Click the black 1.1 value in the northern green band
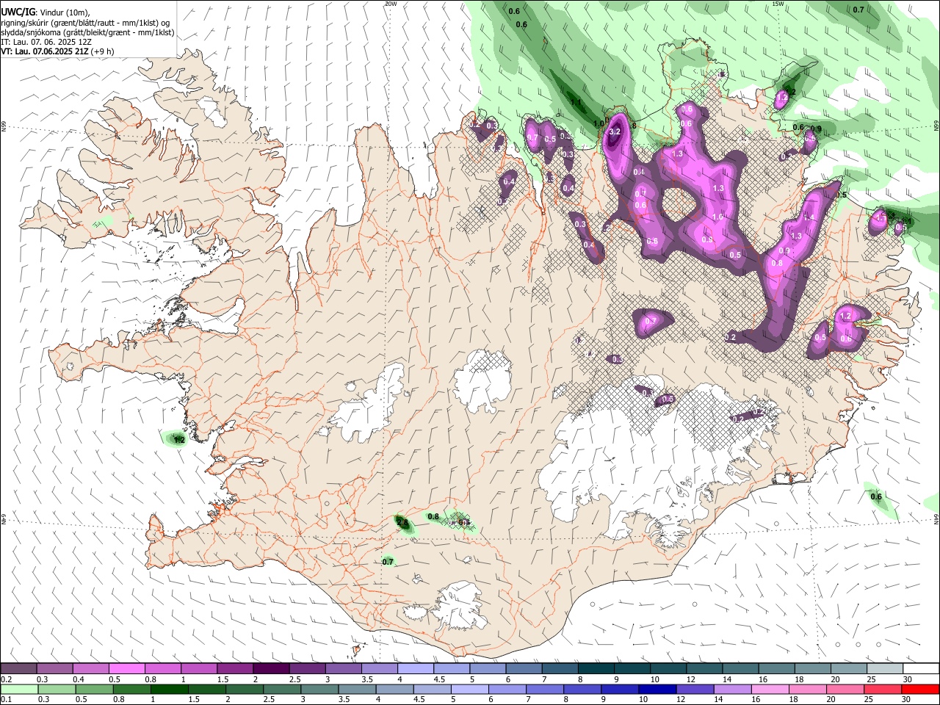 (576, 103)
